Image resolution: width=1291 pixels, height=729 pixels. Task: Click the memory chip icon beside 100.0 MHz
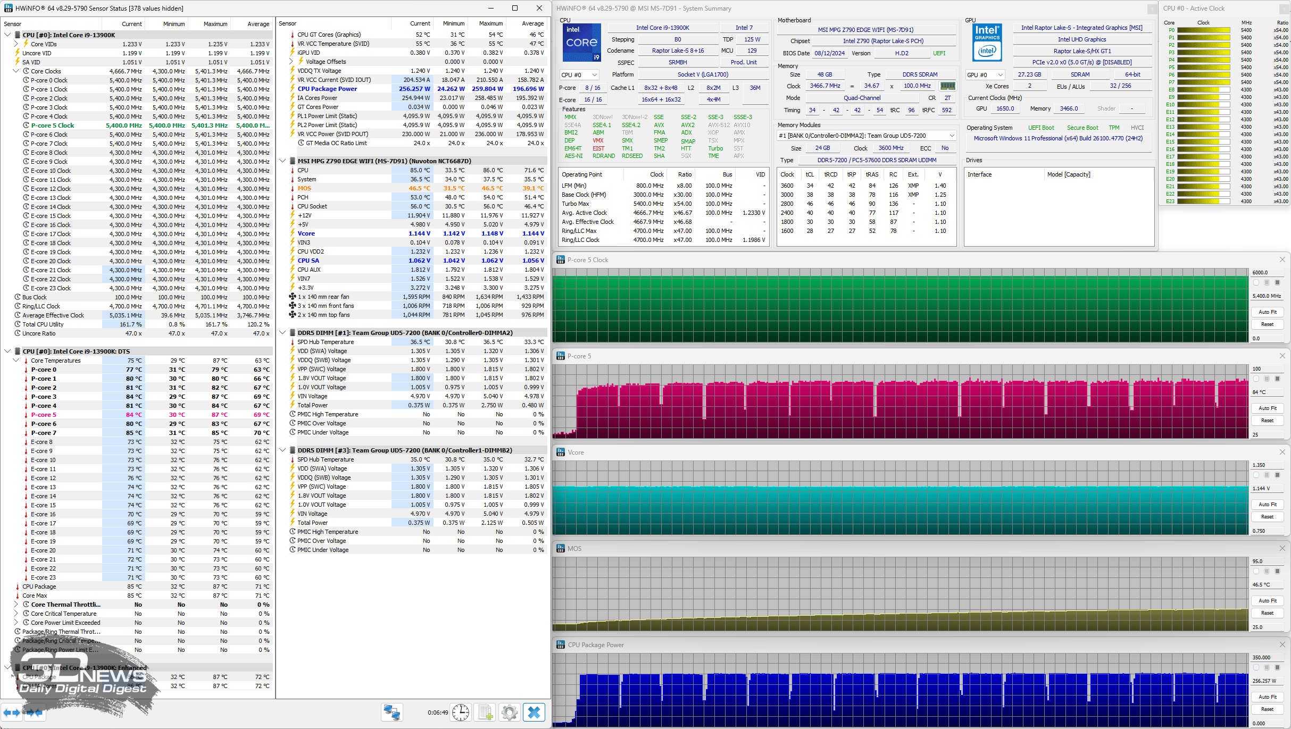pos(947,86)
